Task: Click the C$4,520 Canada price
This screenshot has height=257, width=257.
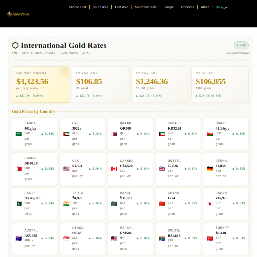Action: 126,166
